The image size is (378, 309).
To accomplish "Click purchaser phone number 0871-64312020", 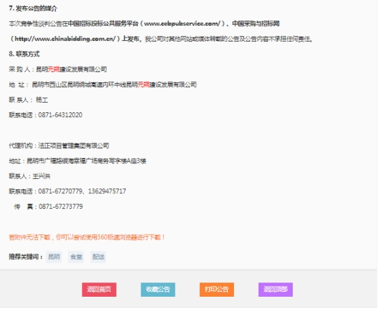I will click(x=60, y=115).
